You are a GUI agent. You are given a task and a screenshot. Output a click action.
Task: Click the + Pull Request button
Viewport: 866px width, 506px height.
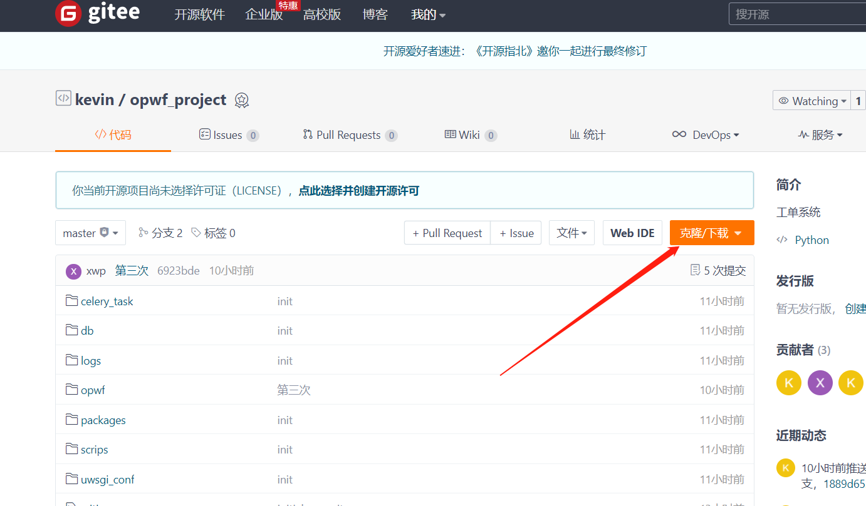(x=447, y=233)
